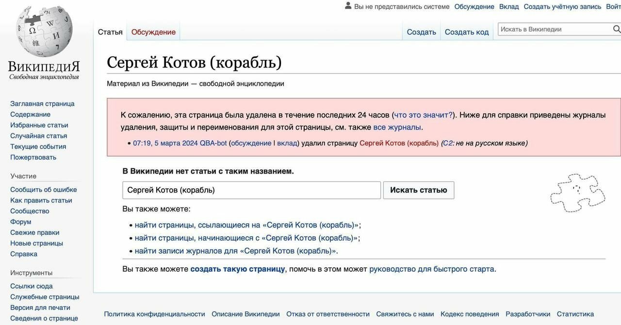Switch to the Обсуждение tab
The image size is (621, 325).
coord(153,32)
